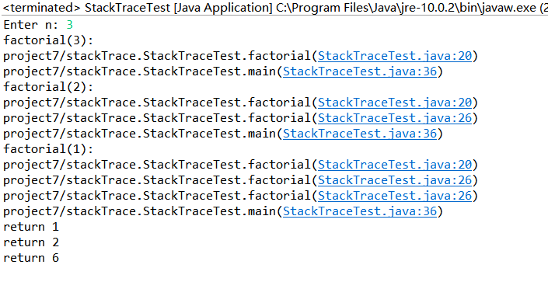Click '[Java Application]' text in console header
This screenshot has height=289, width=548.
click(223, 7)
